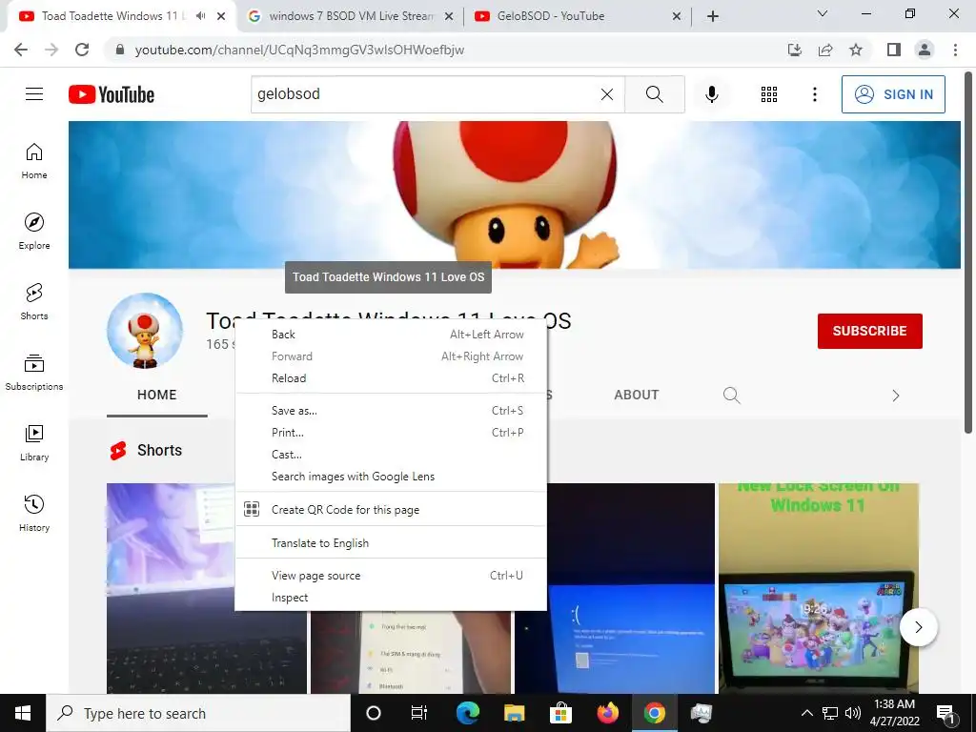
Task: Open Shorts in the sidebar
Action: click(34, 302)
